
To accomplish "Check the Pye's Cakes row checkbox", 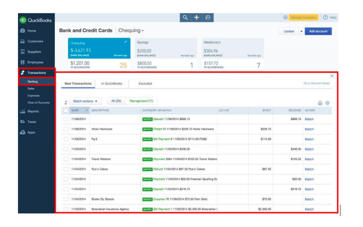I will tap(66, 169).
